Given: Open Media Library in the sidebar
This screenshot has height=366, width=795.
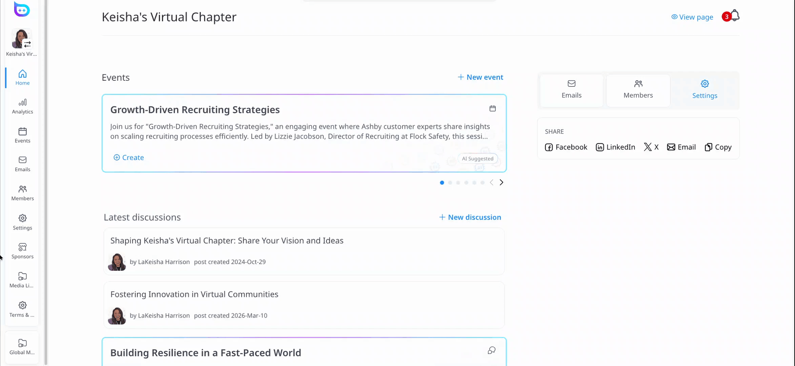Looking at the screenshot, I should [22, 280].
